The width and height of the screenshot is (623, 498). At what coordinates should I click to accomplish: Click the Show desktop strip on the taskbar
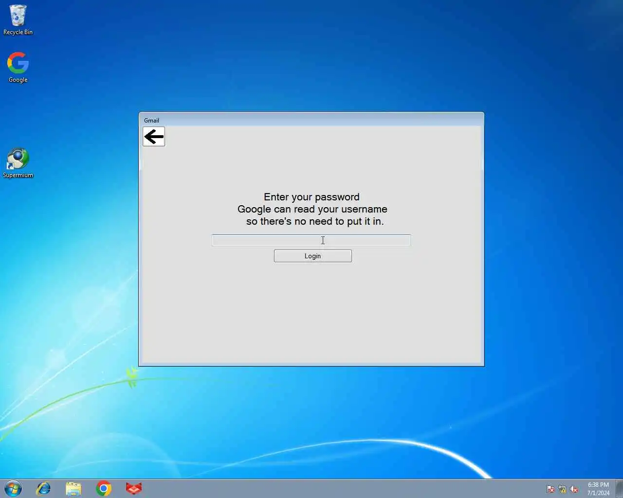tap(619, 488)
